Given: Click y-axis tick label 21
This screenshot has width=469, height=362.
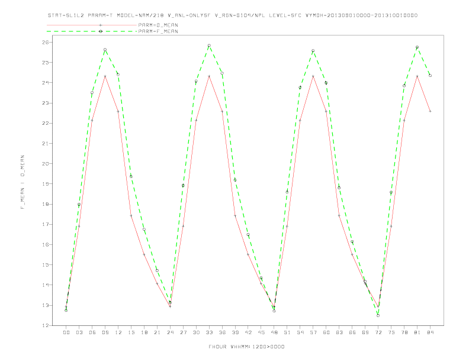Looking at the screenshot, I should [46, 143].
